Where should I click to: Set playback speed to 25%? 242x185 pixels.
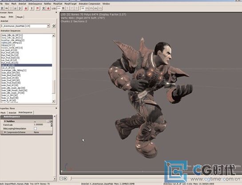[x=91, y=8]
